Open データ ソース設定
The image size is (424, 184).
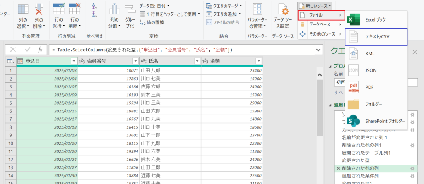[x=283, y=16]
